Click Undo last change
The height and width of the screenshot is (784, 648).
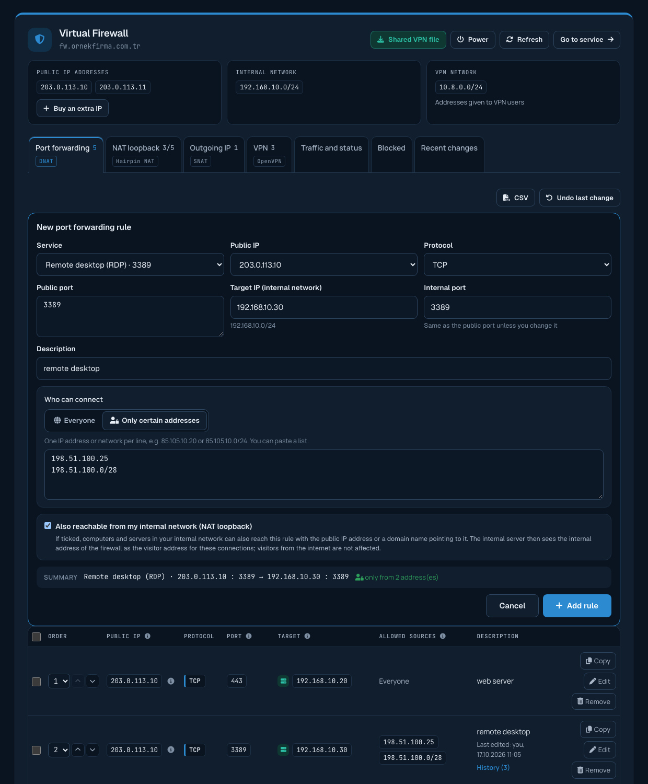pos(580,198)
